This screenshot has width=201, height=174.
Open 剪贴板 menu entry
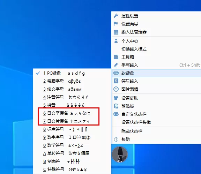156,106
